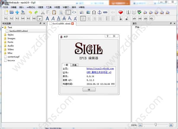Viewport: 178px width, 129px height.
Task: Open the sigil-ebook.com homepage link
Action: tap(100, 69)
